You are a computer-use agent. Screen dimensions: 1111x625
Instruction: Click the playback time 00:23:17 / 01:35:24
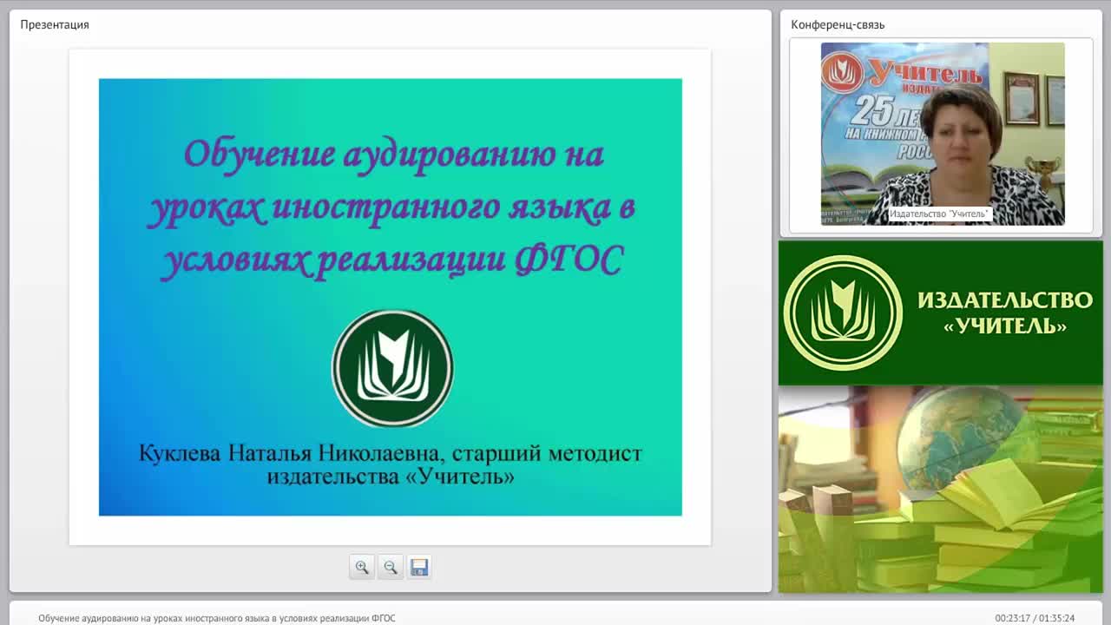[x=1035, y=618]
